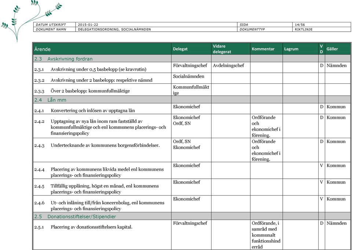Image resolution: width=352 pixels, height=250 pixels.
Task: Click the DOKUMENTTYP label
Action: click(252, 29)
